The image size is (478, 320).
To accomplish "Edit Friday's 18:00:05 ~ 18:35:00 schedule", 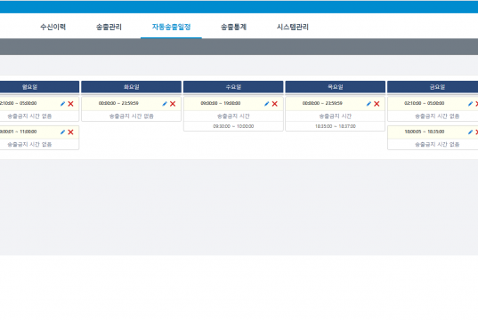I will point(470,132).
